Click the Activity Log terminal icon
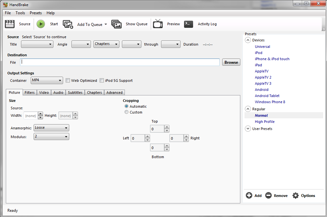The height and width of the screenshot is (217, 327). click(189, 24)
